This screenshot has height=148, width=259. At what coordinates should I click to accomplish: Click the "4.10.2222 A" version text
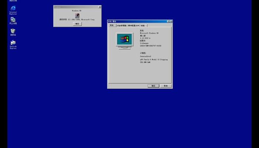point(145,38)
